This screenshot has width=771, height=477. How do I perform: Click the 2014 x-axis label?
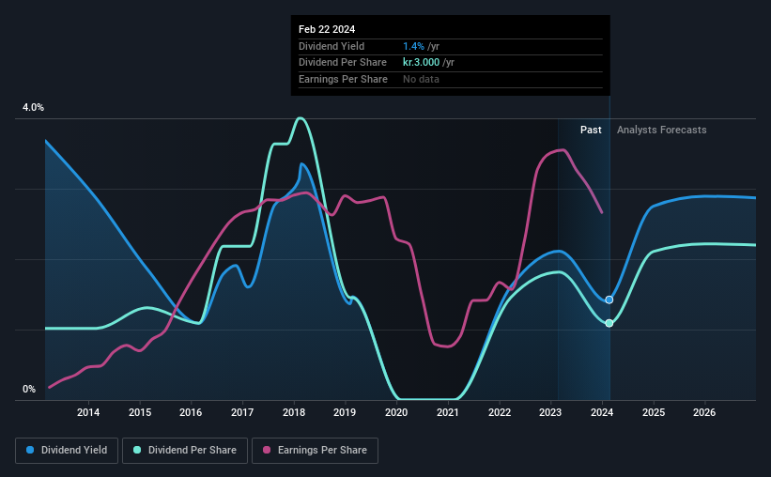pyautogui.click(x=88, y=412)
